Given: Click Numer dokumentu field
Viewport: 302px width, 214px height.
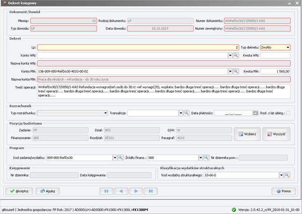Looking at the screenshot, I should [x=257, y=21].
